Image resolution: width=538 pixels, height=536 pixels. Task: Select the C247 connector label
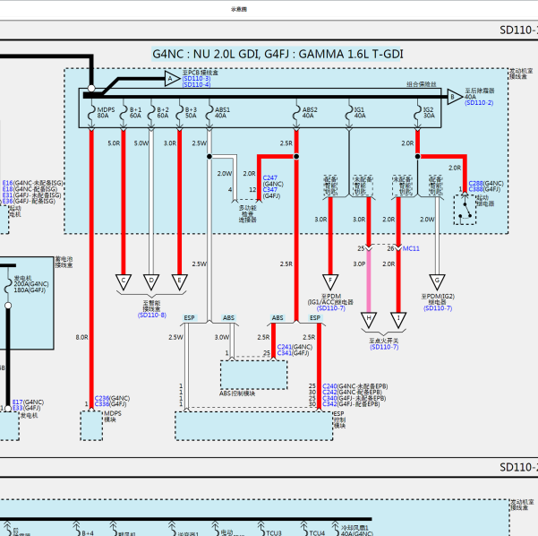tap(269, 178)
